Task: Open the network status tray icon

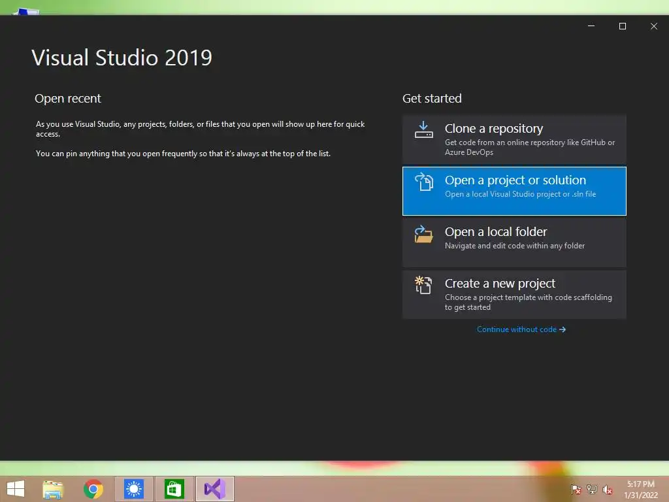Action: tap(592, 489)
